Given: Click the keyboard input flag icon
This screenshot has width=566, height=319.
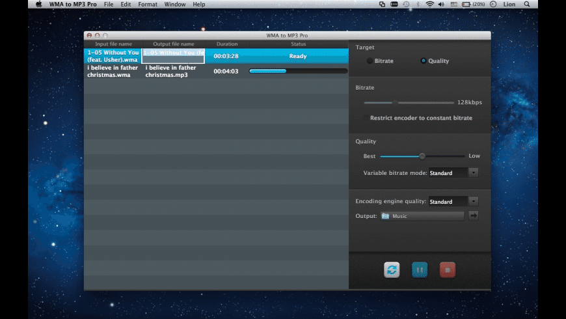Looking at the screenshot, I should pyautogui.click(x=453, y=5).
